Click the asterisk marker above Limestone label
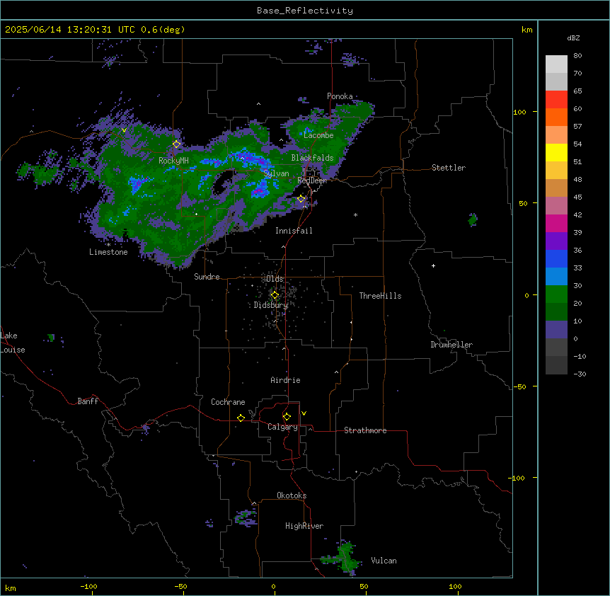 (x=108, y=245)
